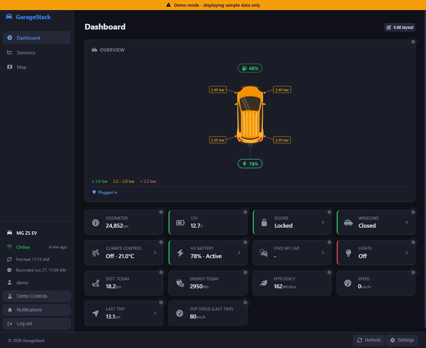Click the rear-right 2.30 bar tyre label
This screenshot has width=426, height=348.
click(x=282, y=140)
